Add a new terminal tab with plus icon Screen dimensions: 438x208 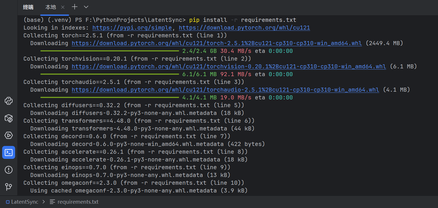[x=75, y=7]
